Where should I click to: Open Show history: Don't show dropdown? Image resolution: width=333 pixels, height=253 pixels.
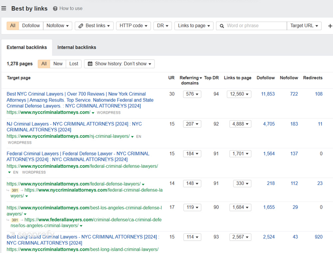point(119,64)
